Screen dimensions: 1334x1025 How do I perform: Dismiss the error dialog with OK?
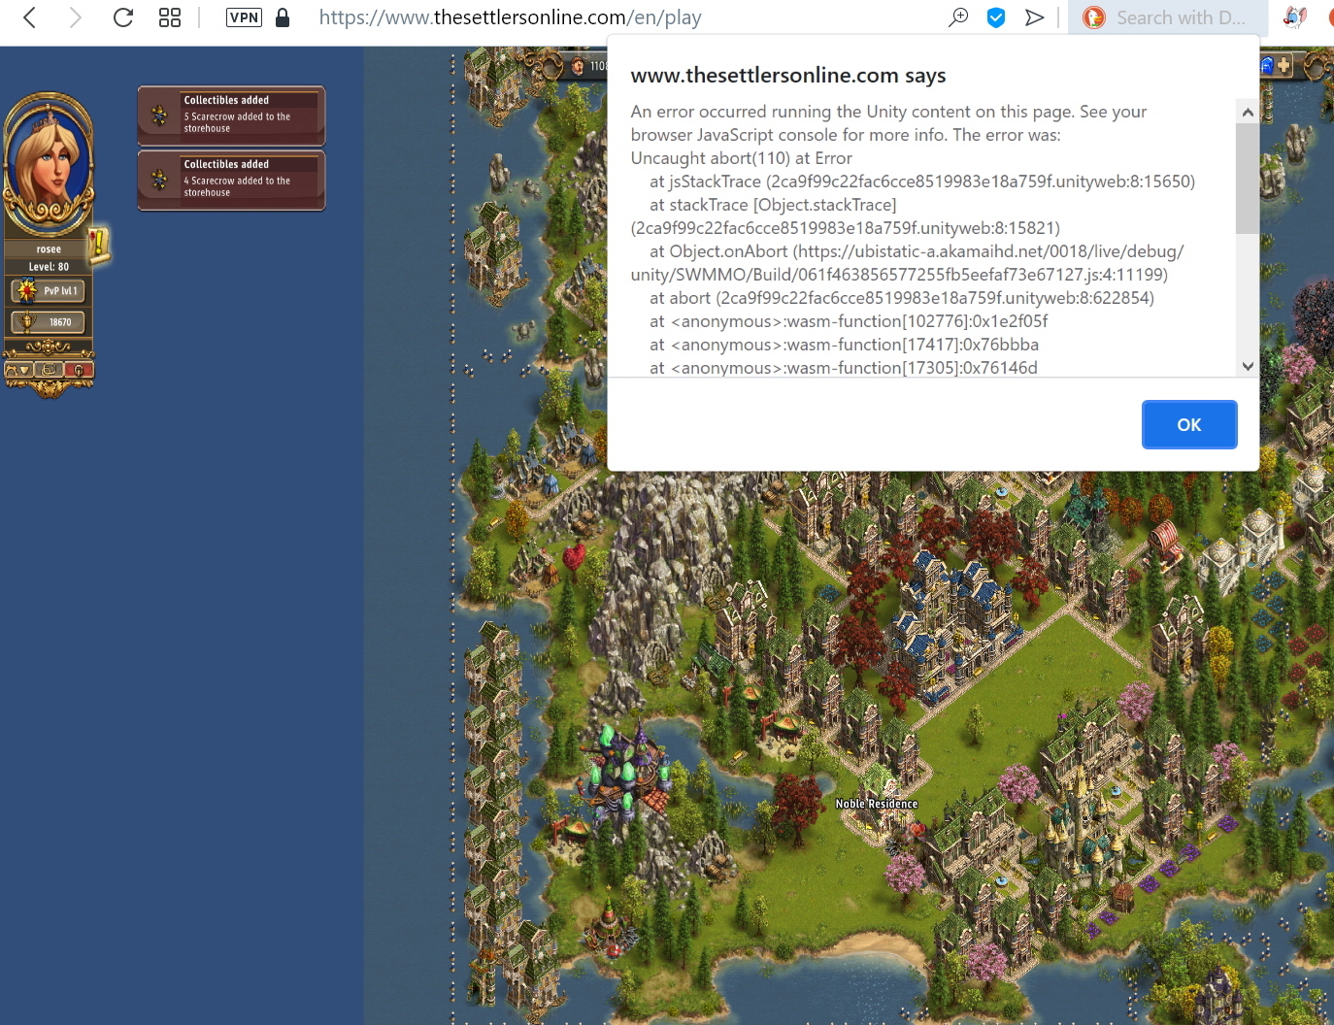pos(1189,424)
